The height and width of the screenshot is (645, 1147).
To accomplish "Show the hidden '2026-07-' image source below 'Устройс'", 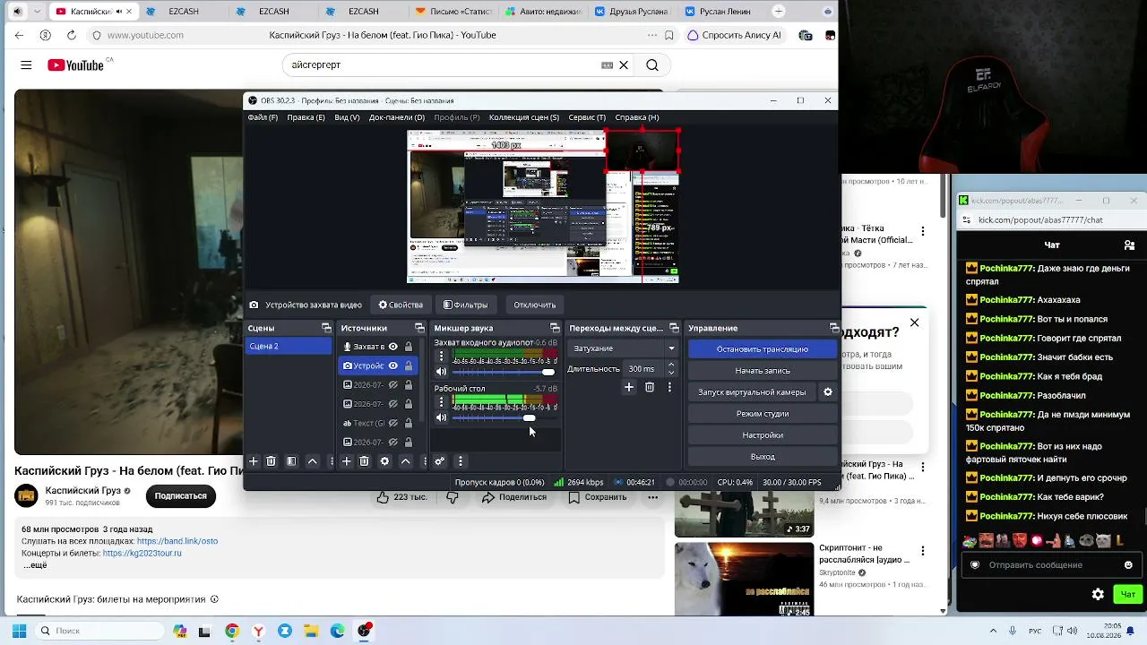I will [392, 385].
